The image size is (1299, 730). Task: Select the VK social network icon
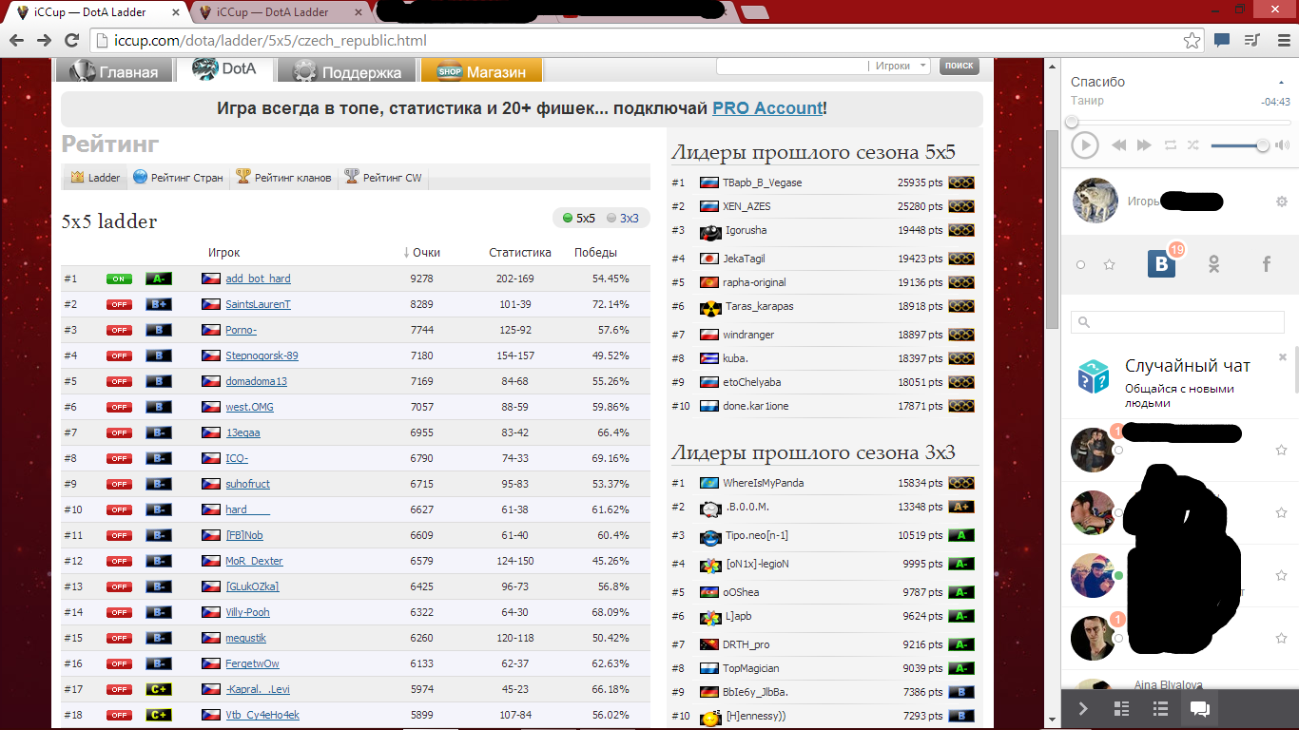pyautogui.click(x=1161, y=264)
